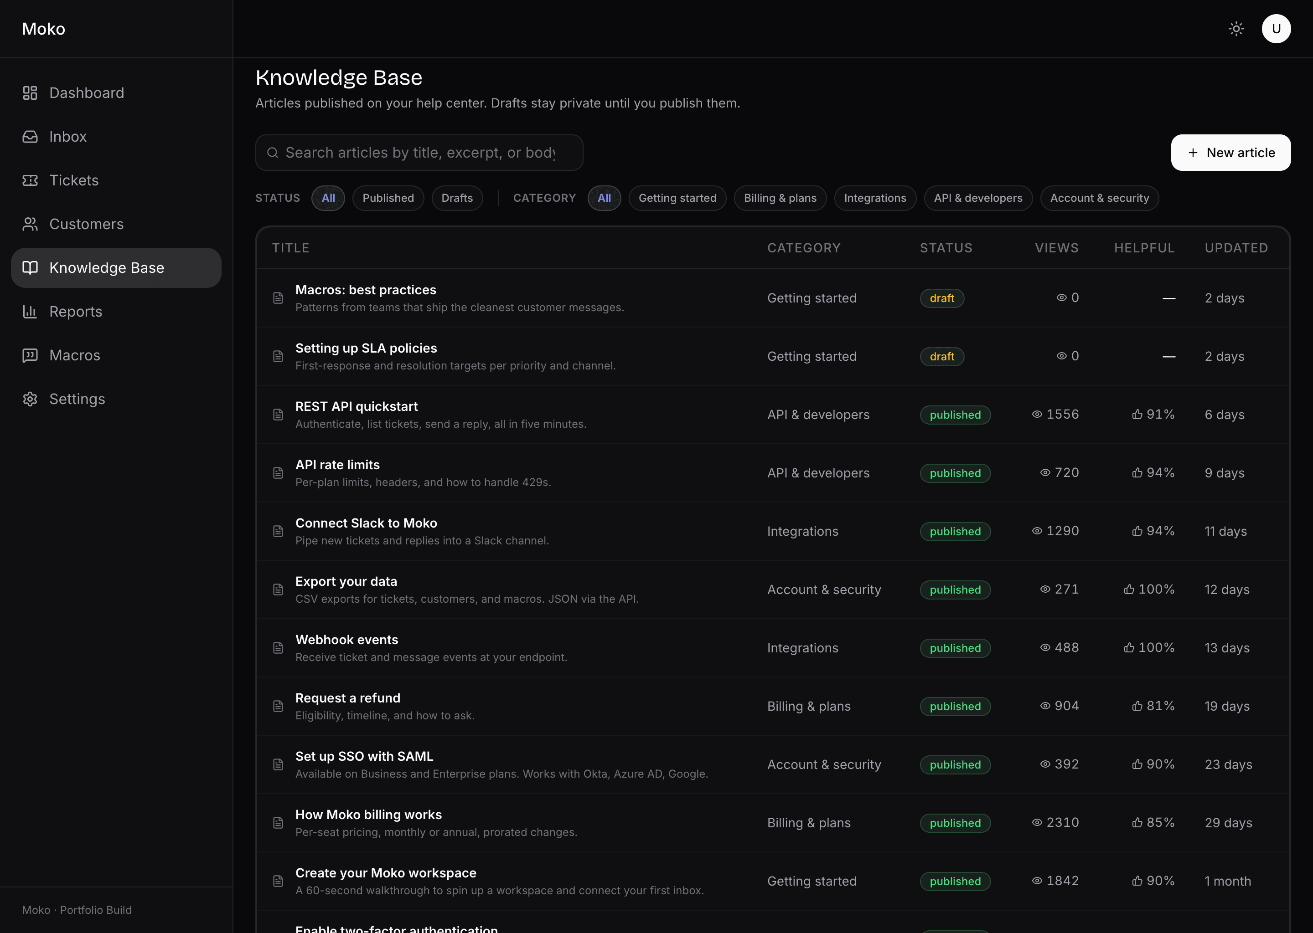Click the search magnifier icon
The width and height of the screenshot is (1313, 933).
tap(273, 153)
